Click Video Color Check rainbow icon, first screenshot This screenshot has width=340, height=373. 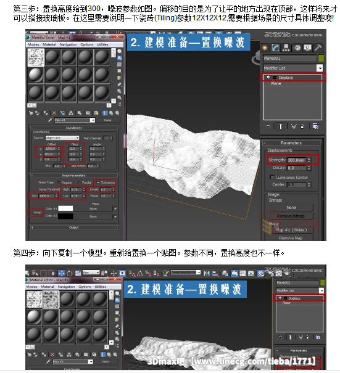(x=119, y=78)
